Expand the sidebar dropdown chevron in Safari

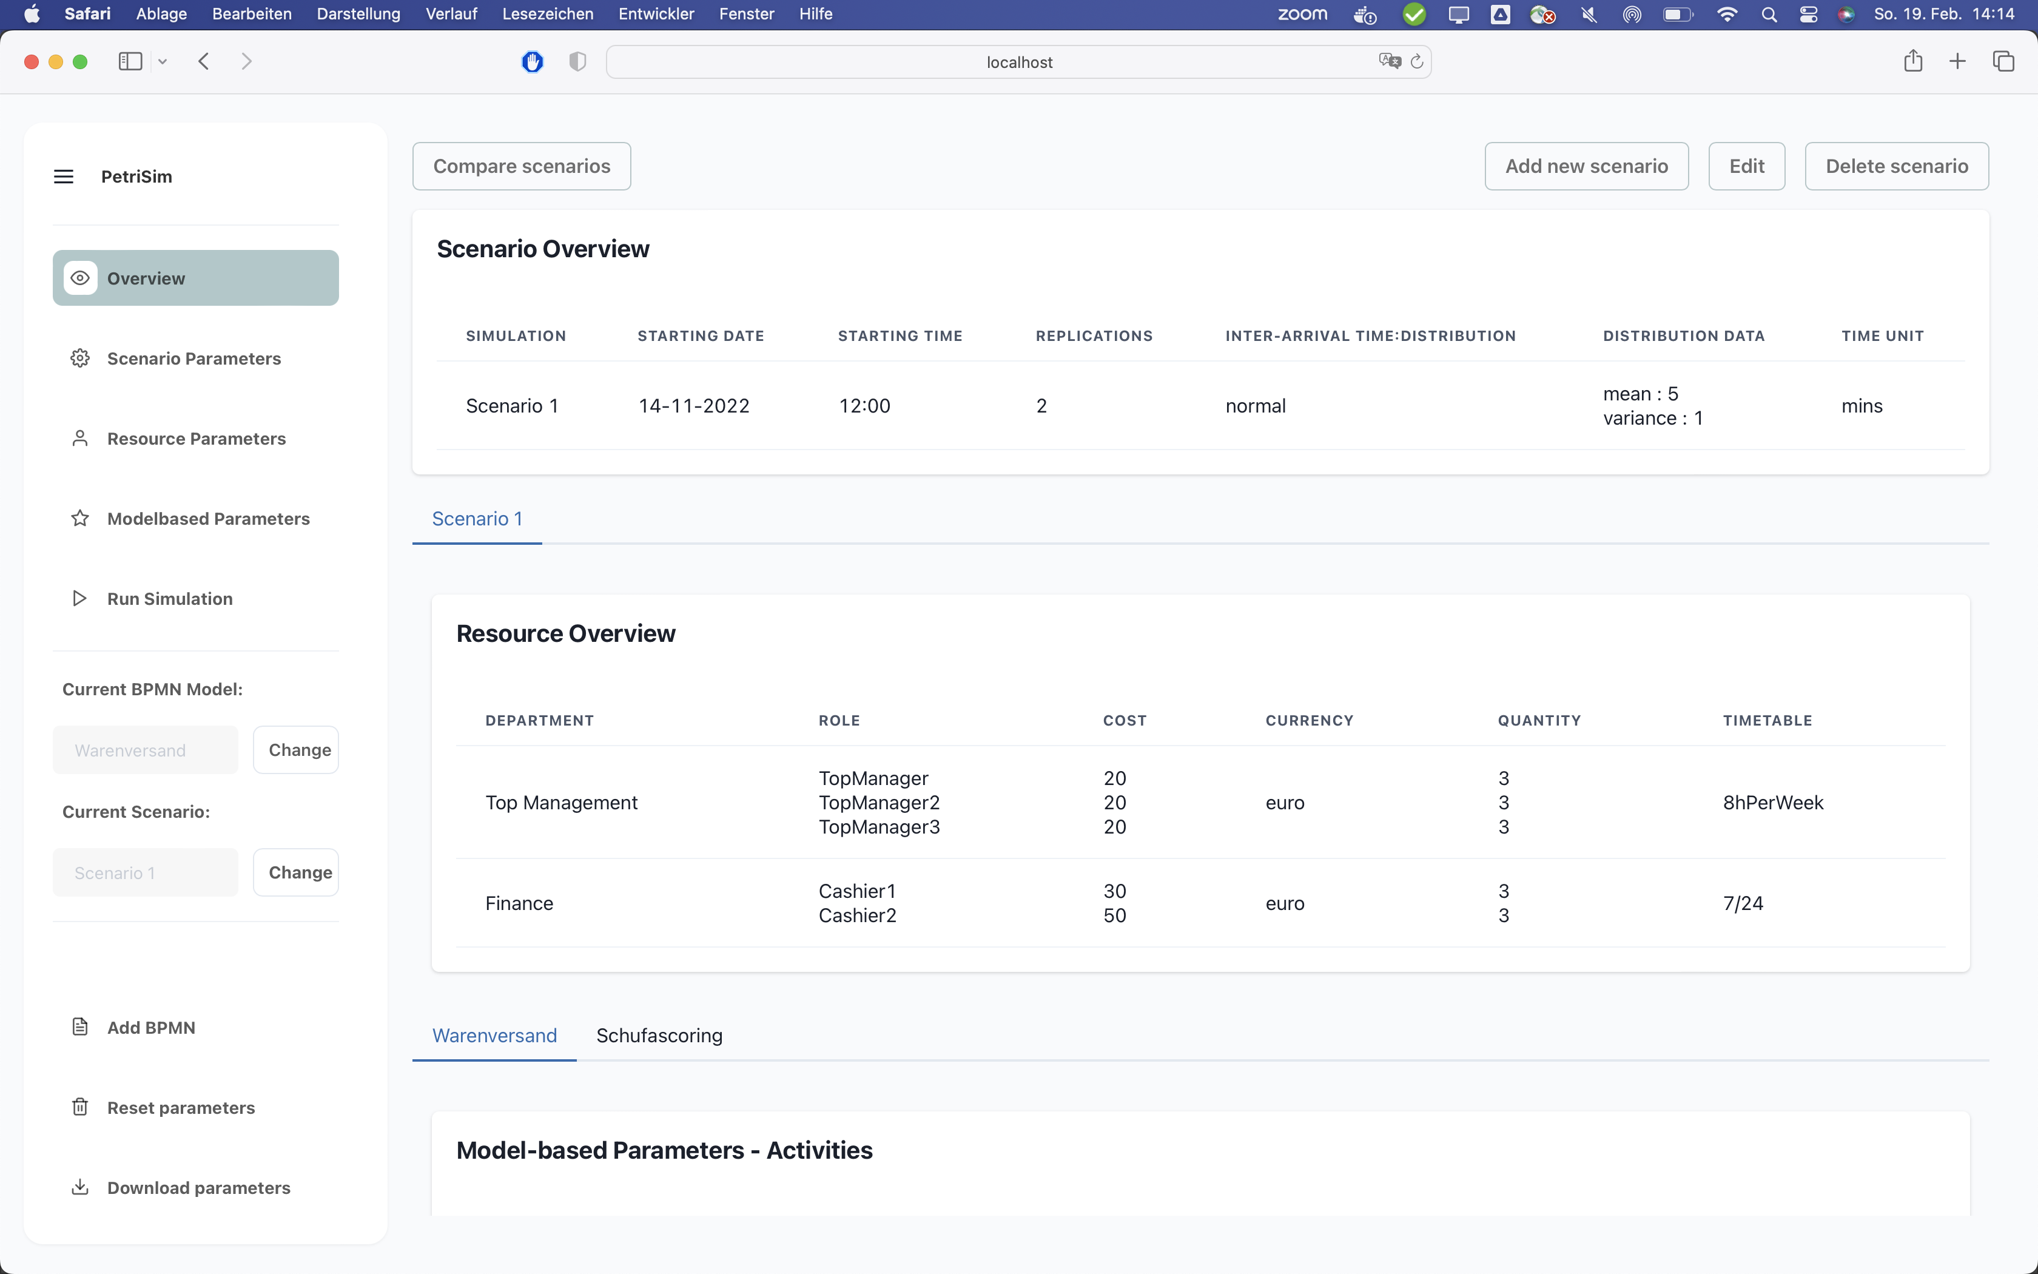coord(163,61)
